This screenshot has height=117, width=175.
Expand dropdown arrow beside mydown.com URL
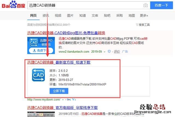(63, 100)
